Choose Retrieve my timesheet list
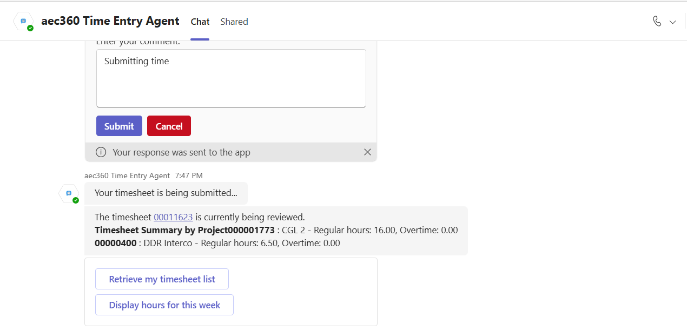687x331 pixels. coord(162,279)
